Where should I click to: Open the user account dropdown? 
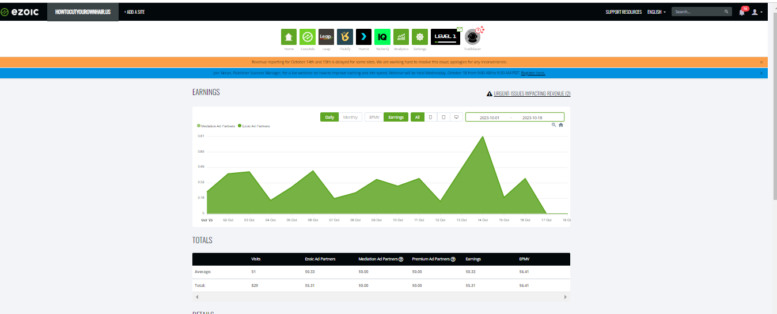click(x=757, y=12)
